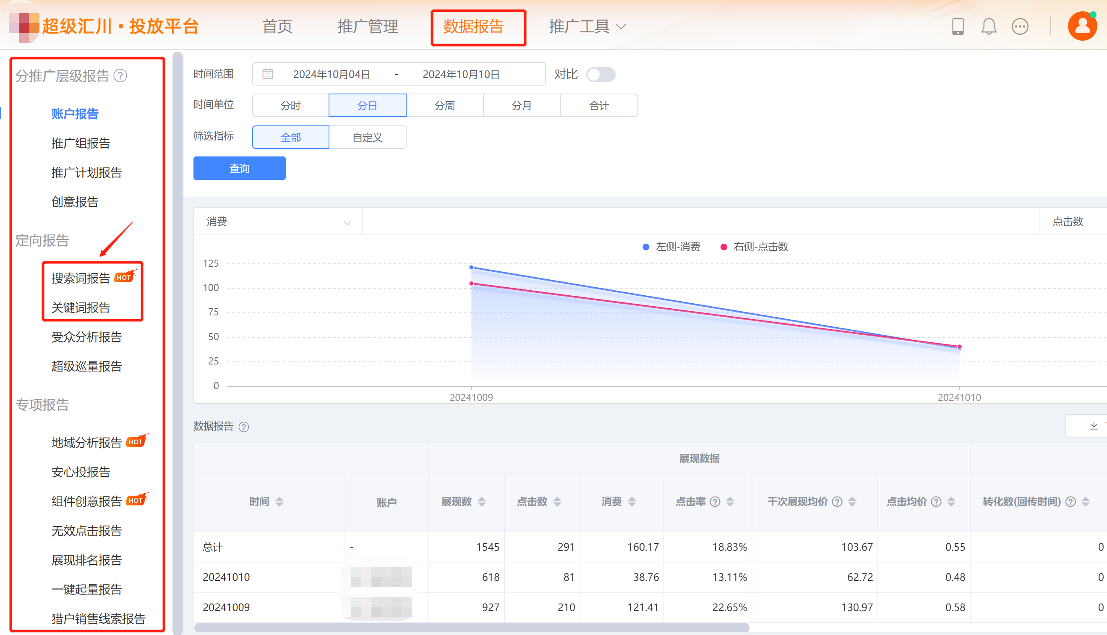
Task: Click help icon next to 数据报告 title
Action: (x=244, y=427)
